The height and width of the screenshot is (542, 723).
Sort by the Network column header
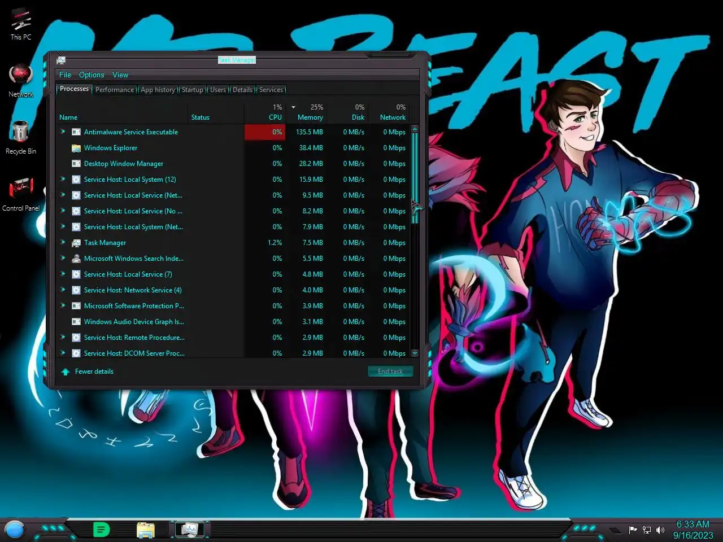[x=389, y=113]
